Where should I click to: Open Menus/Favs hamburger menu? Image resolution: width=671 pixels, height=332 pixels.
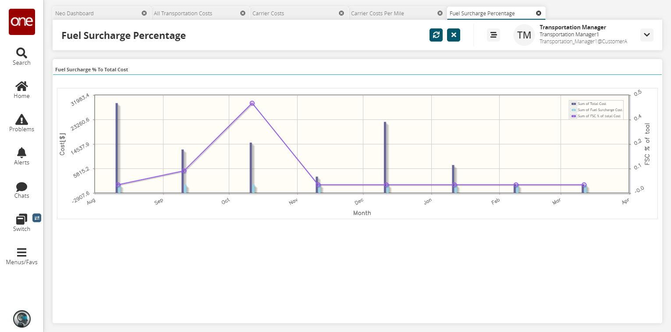[x=21, y=256]
